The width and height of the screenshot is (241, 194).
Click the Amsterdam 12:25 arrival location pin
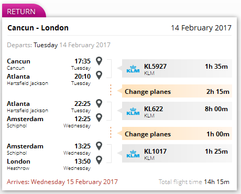coord(99,117)
